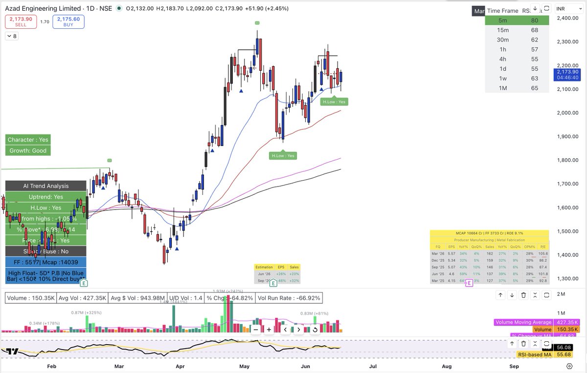Click the Estimation table header
Viewport: 587px width, 373px height.
277,268
